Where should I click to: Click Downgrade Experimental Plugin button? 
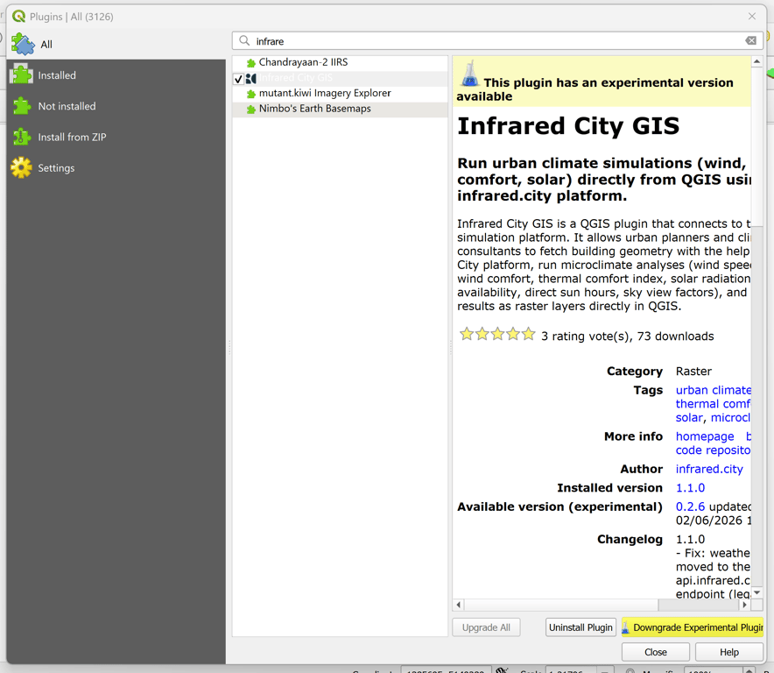point(693,627)
